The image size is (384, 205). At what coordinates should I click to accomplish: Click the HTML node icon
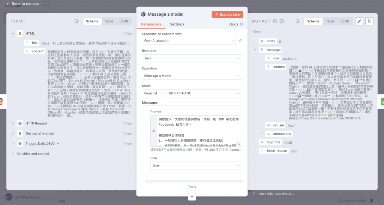pyautogui.click(x=20, y=33)
